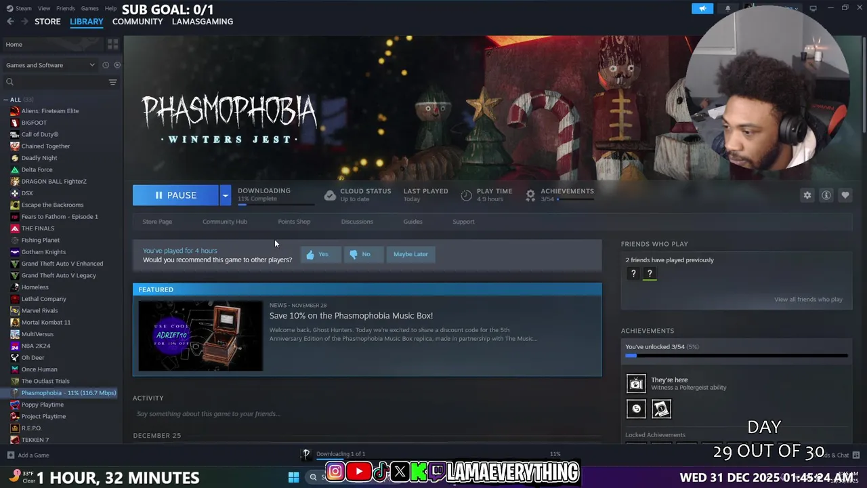
Task: Open the Music Box news headline
Action: tap(351, 316)
